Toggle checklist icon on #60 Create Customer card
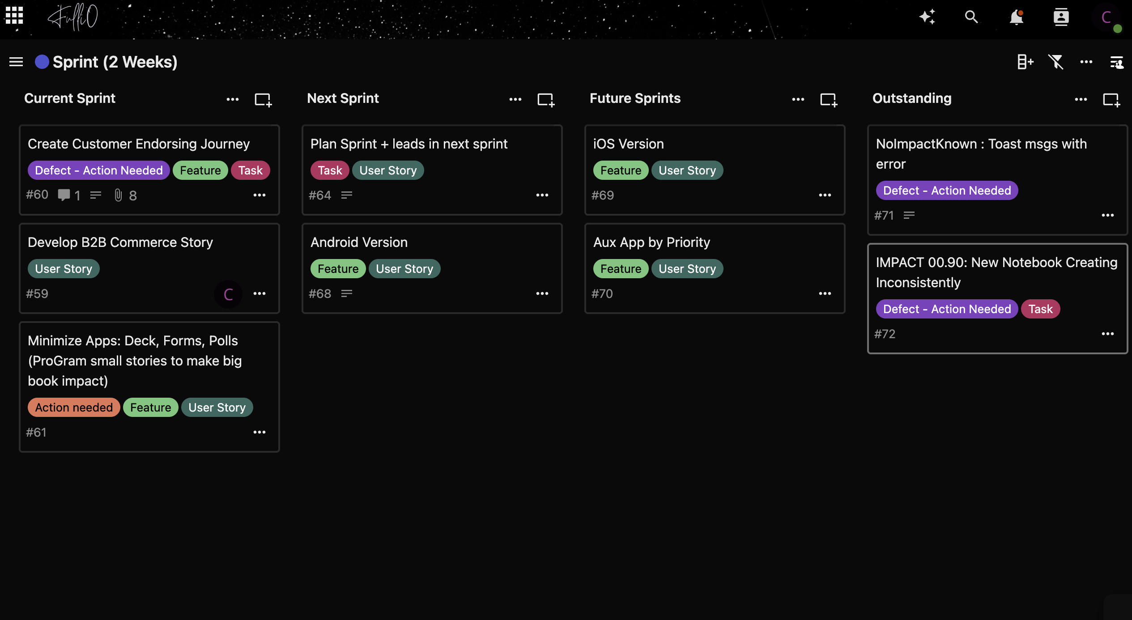Screen dimensions: 1132x620 [x=95, y=195]
